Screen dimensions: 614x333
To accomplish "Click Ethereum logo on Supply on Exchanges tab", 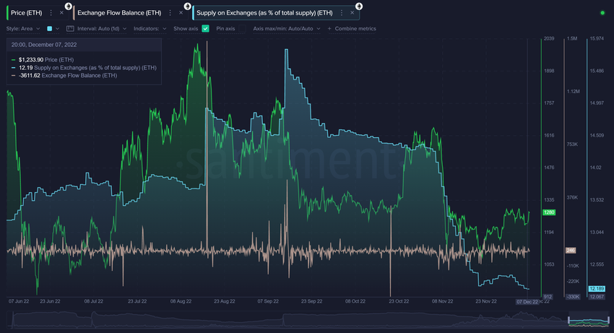I will click(359, 7).
